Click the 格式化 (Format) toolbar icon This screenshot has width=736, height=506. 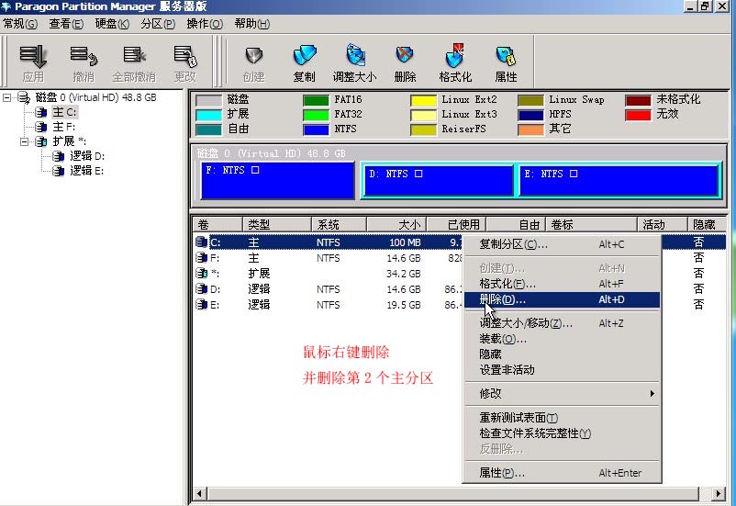[x=455, y=63]
